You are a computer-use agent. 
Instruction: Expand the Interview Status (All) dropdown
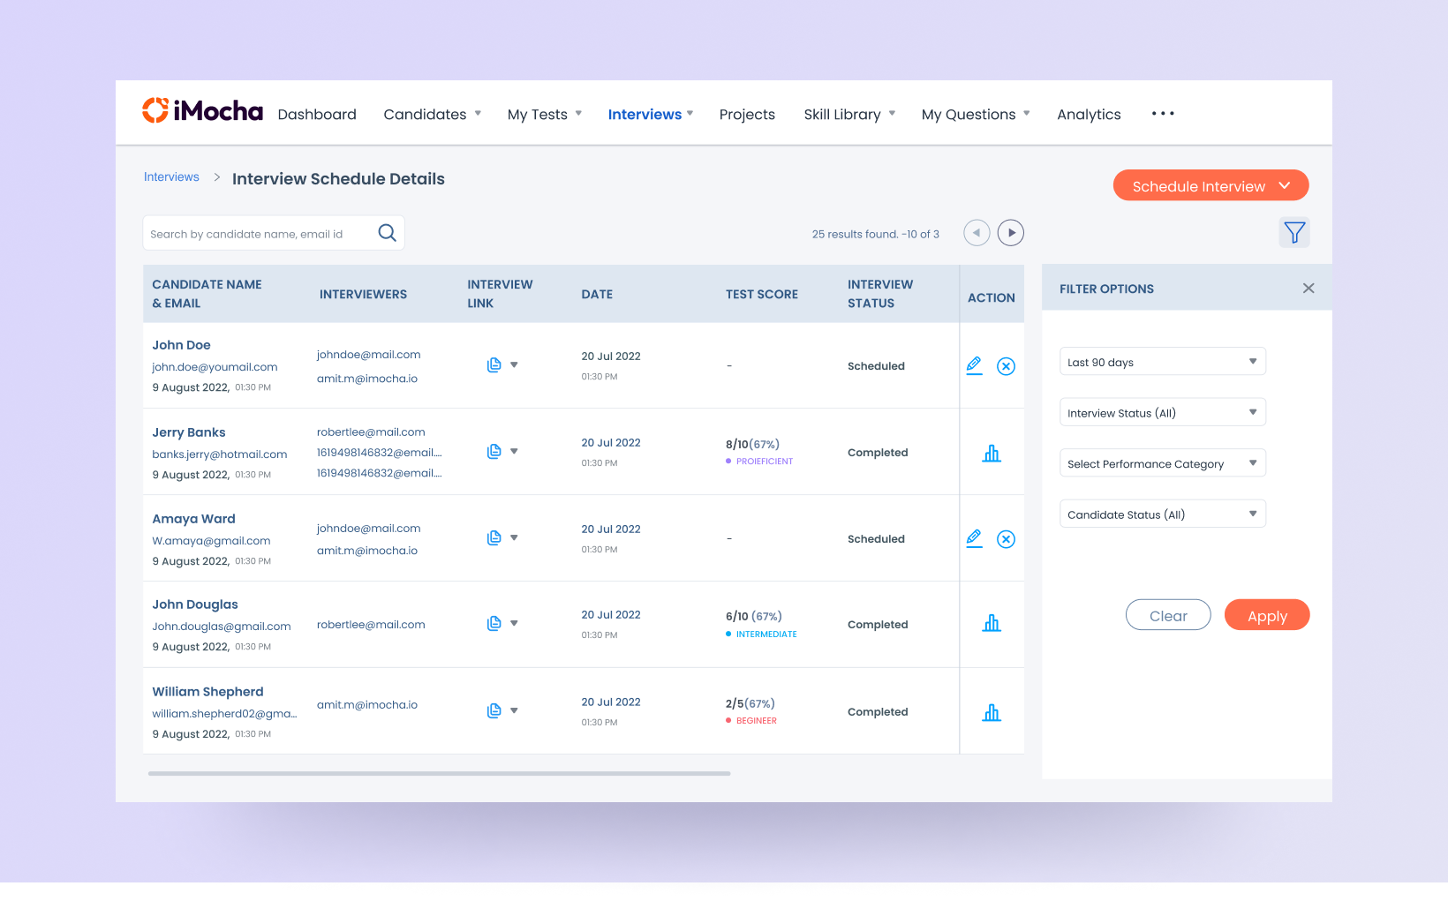pos(1162,413)
